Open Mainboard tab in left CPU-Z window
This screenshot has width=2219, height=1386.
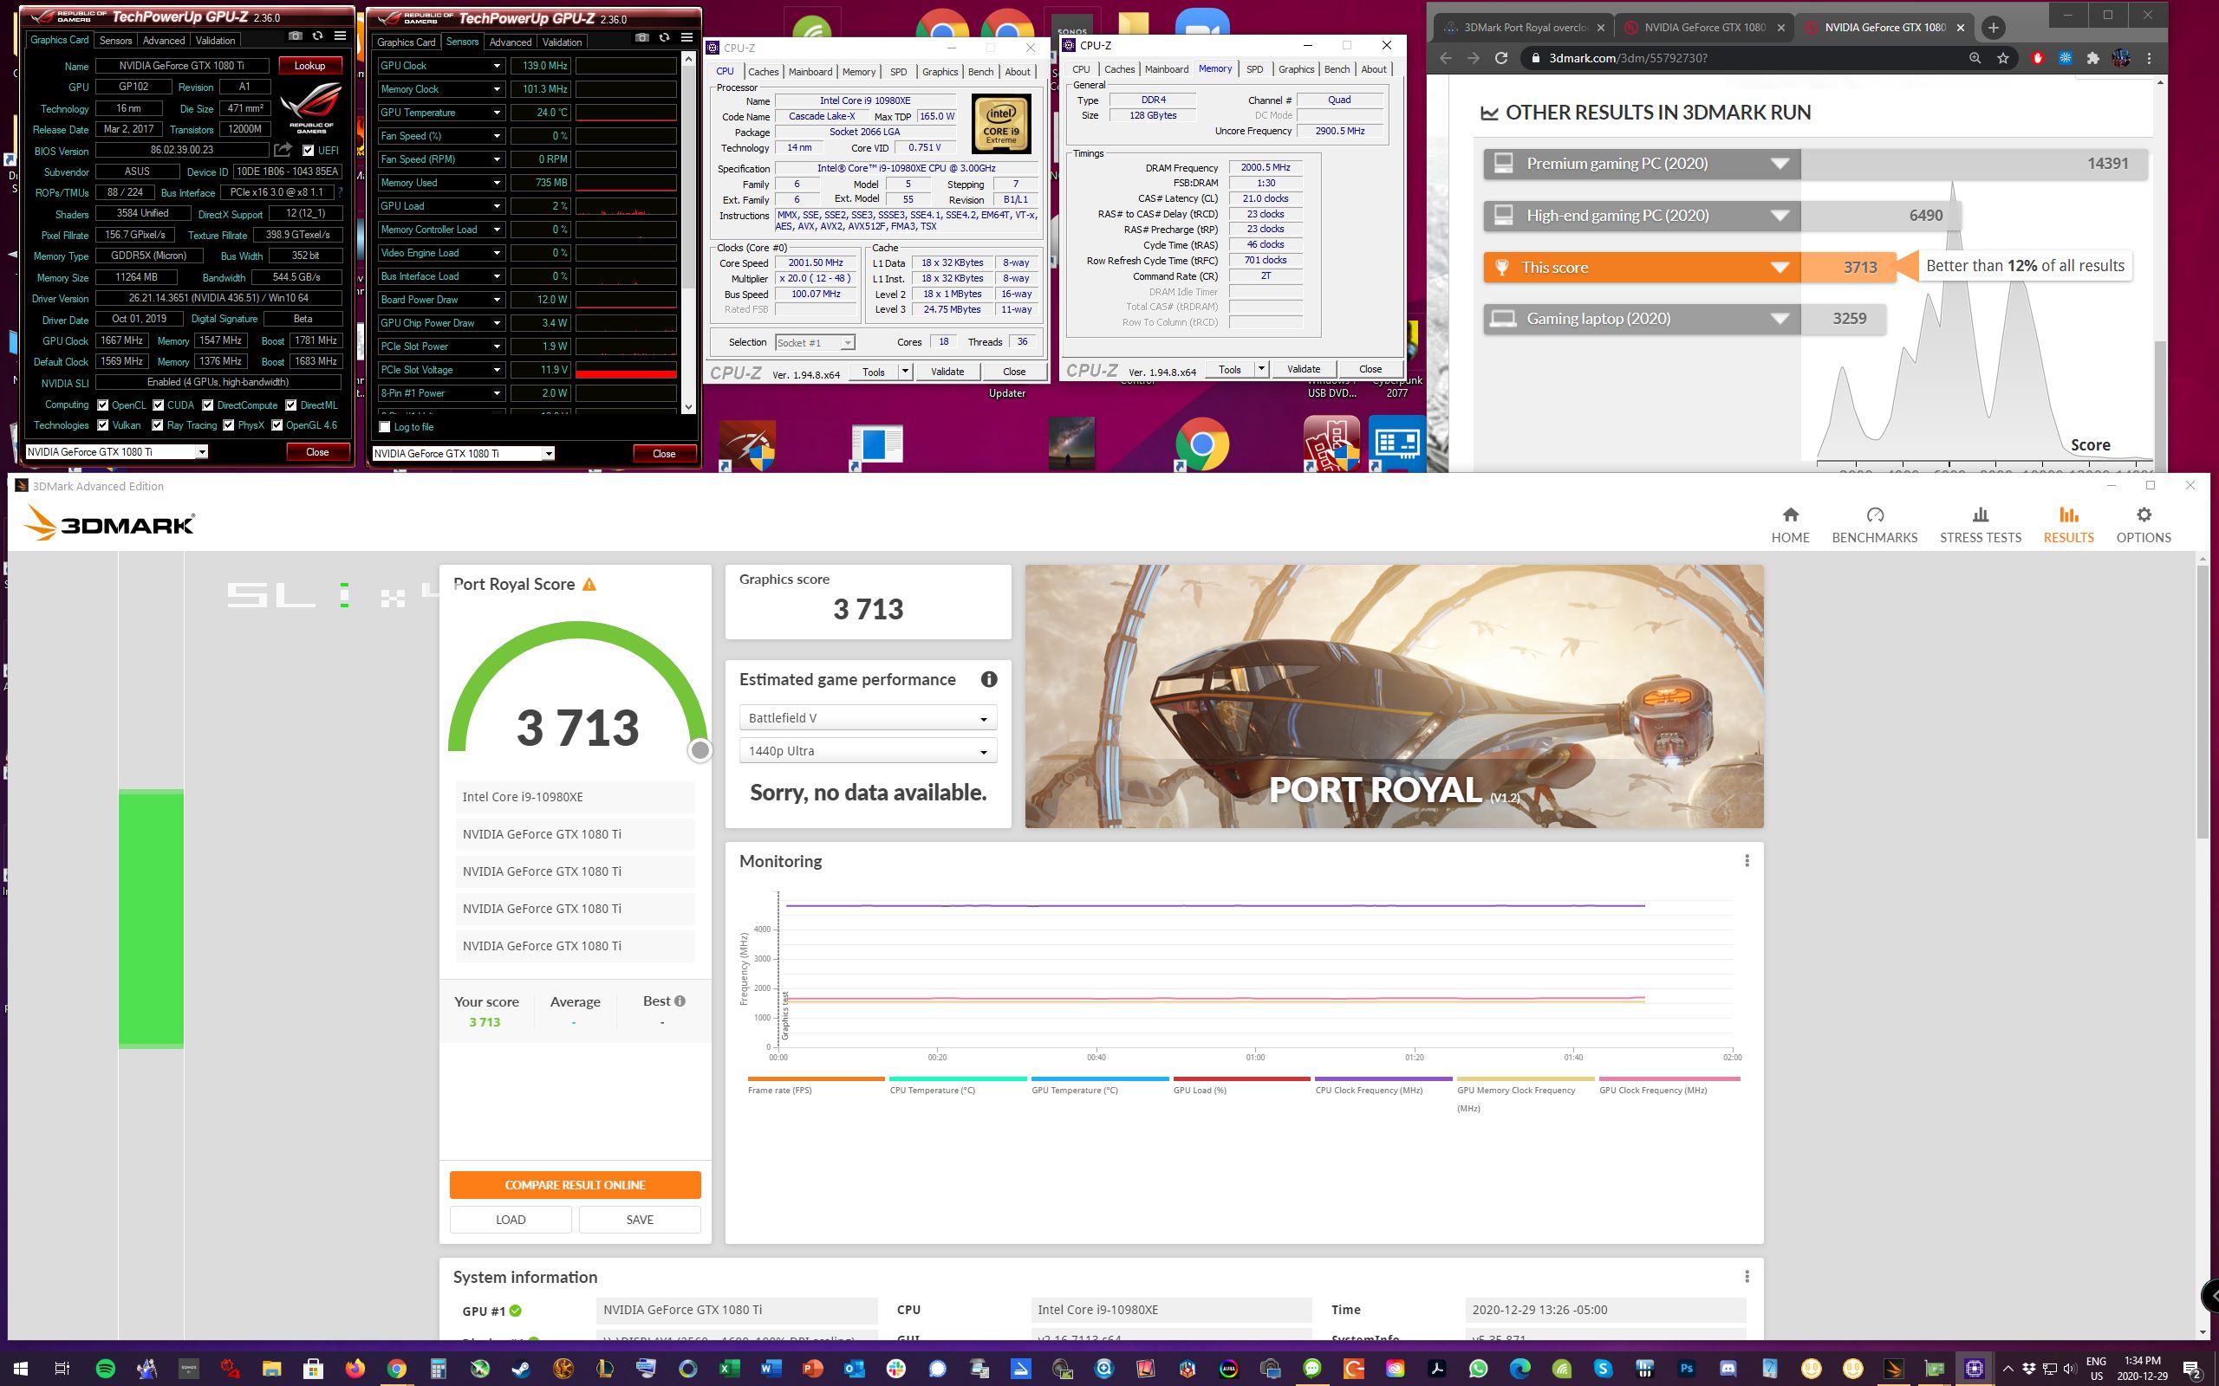coord(810,72)
